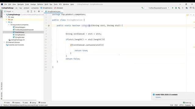
Task: Collapse All icon in Project panel
Action: [x=35, y=12]
